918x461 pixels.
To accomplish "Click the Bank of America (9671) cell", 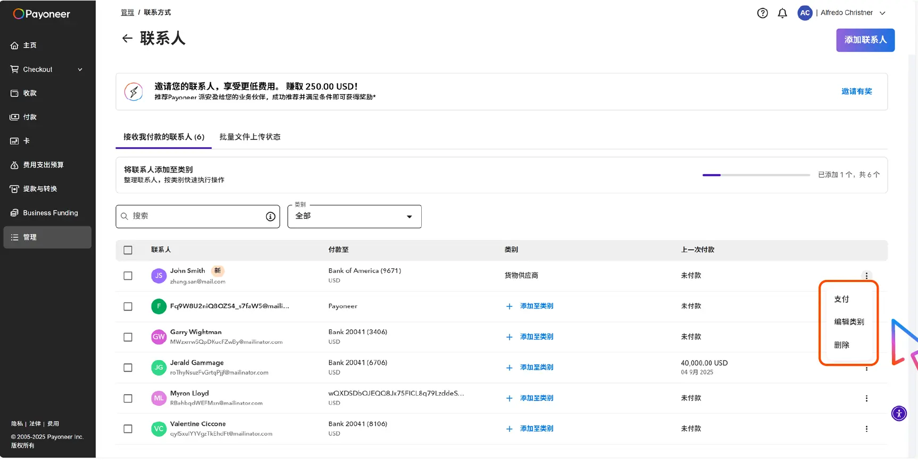I will pos(365,271).
